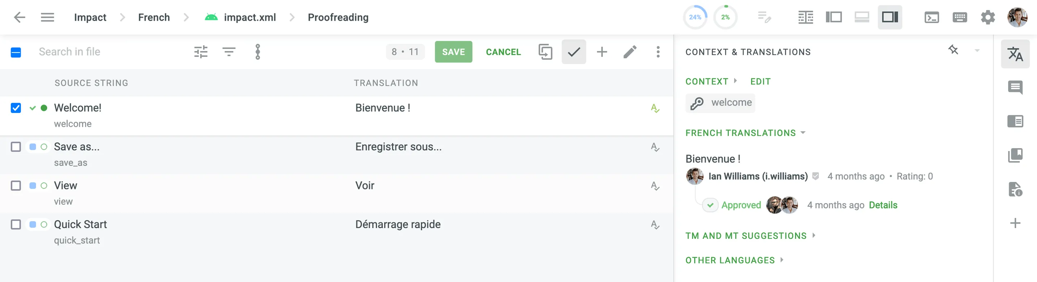This screenshot has height=282, width=1037.
Task: Open the advanced filter sliders icon
Action: tap(201, 52)
